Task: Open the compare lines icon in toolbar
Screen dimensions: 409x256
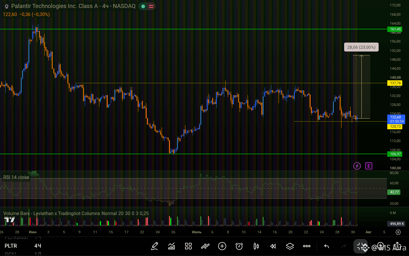Action: tap(205, 246)
